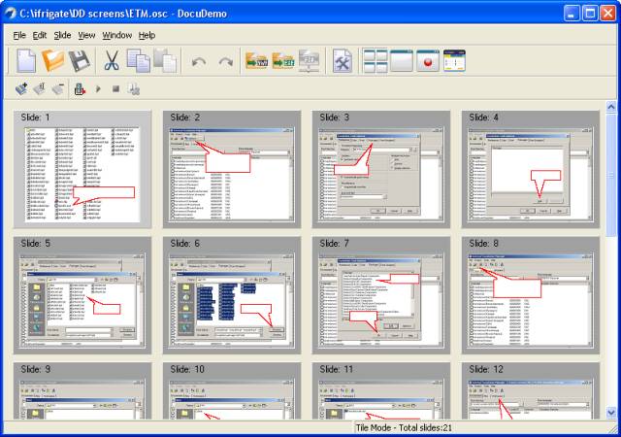Click the stop square in the second toolbar
The height and width of the screenshot is (437, 621).
click(115, 88)
